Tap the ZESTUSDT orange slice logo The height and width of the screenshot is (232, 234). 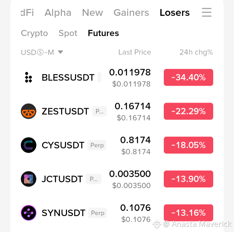click(x=29, y=111)
